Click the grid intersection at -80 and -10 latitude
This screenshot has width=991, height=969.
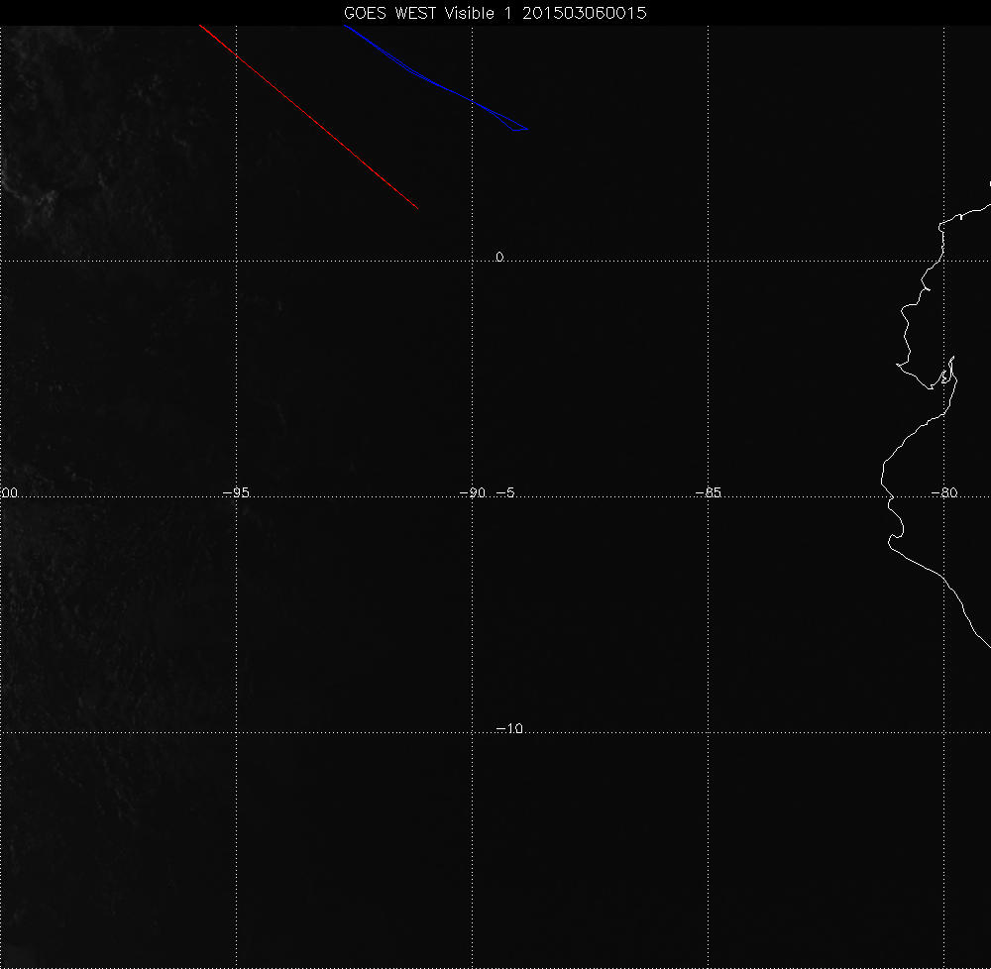tap(944, 732)
